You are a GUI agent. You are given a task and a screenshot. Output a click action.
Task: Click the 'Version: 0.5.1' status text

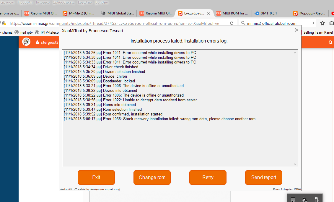point(90,189)
